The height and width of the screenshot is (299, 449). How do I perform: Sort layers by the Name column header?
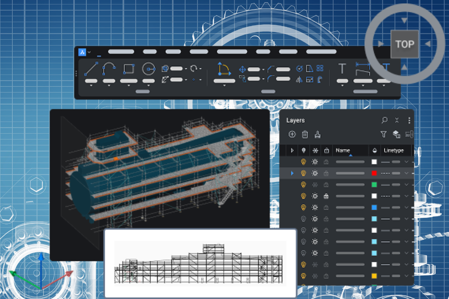pos(350,150)
